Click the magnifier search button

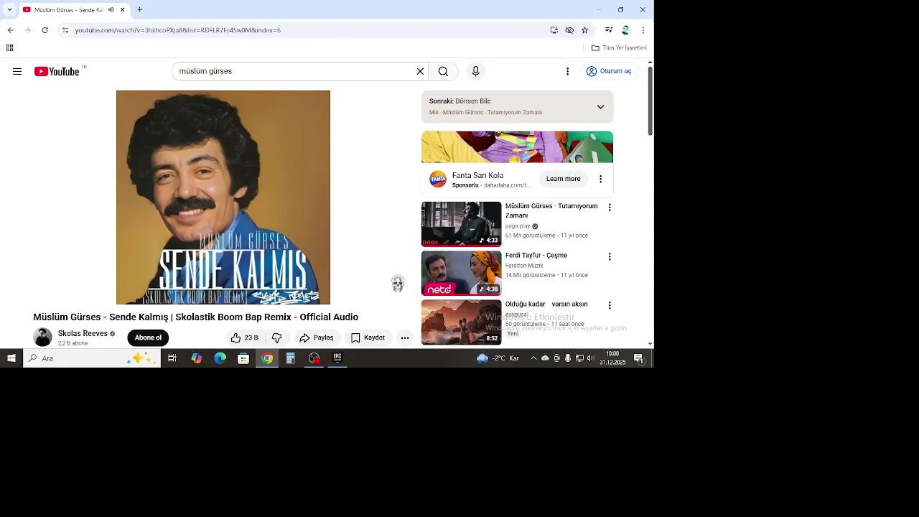click(x=443, y=71)
